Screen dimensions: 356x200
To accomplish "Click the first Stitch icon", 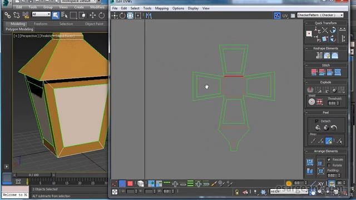I will (x=314, y=72).
